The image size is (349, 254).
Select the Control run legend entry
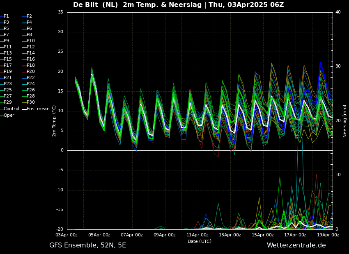click(x=11, y=109)
